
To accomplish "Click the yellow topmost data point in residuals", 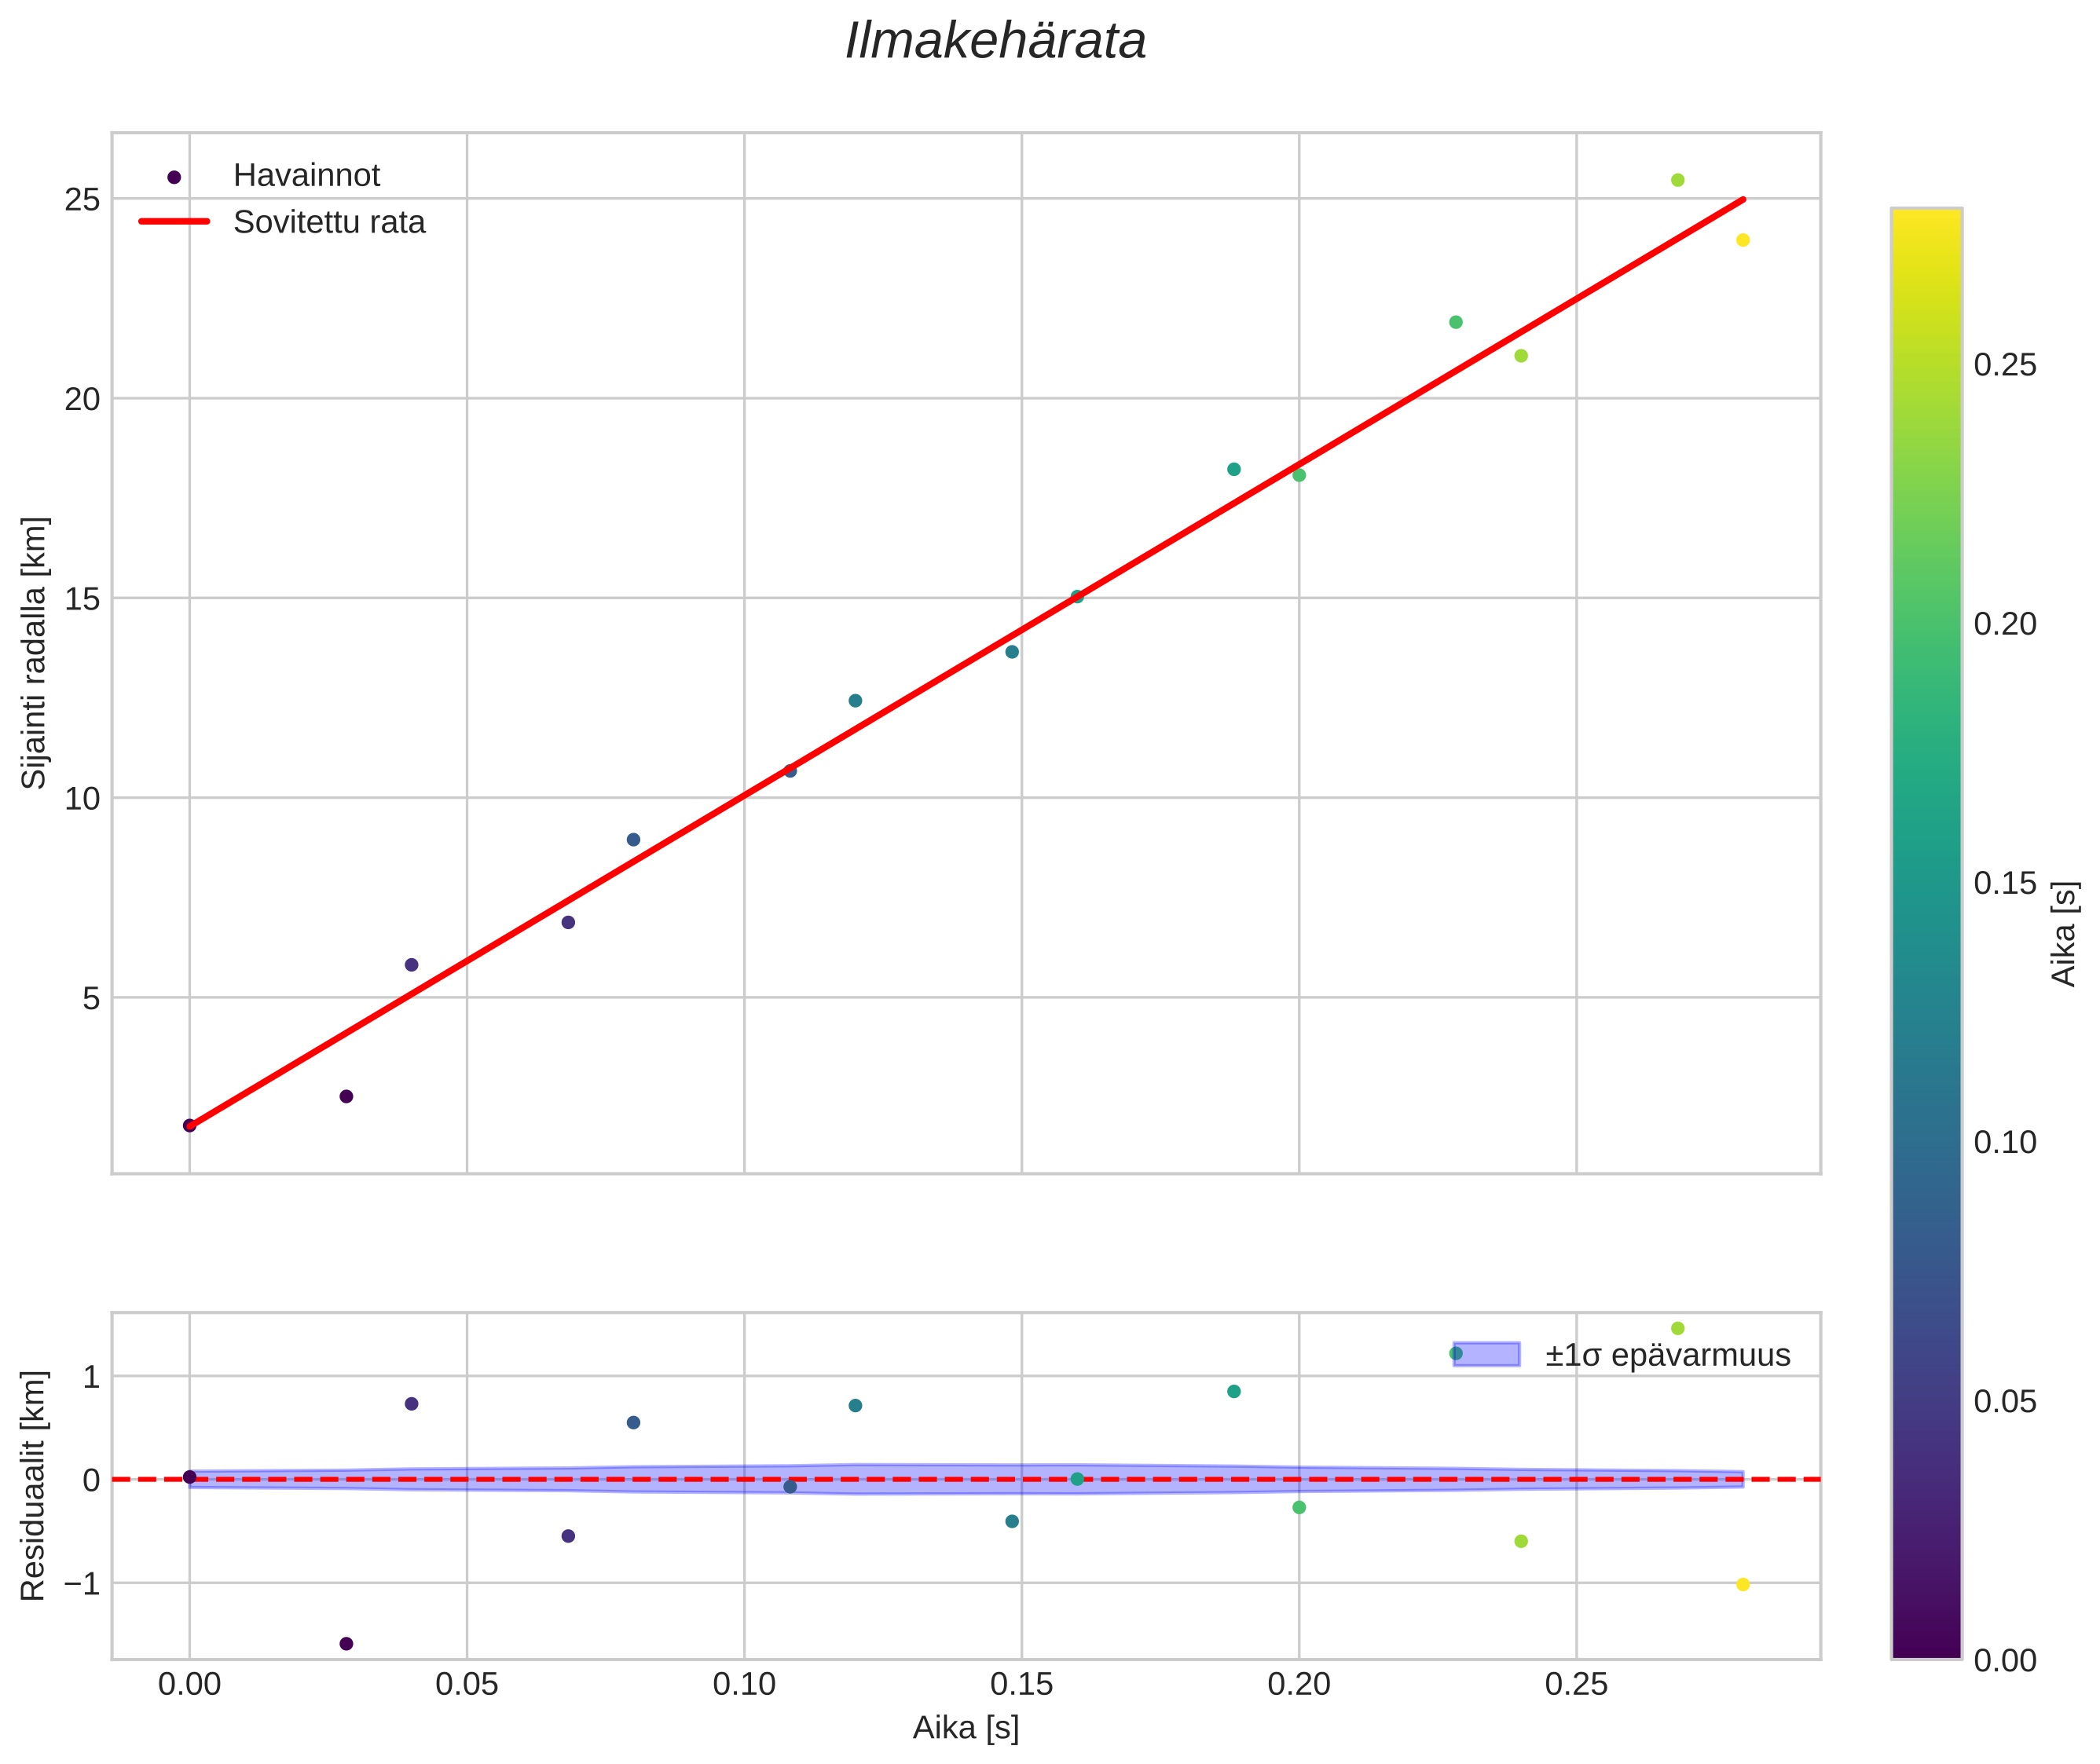I will (1678, 1328).
